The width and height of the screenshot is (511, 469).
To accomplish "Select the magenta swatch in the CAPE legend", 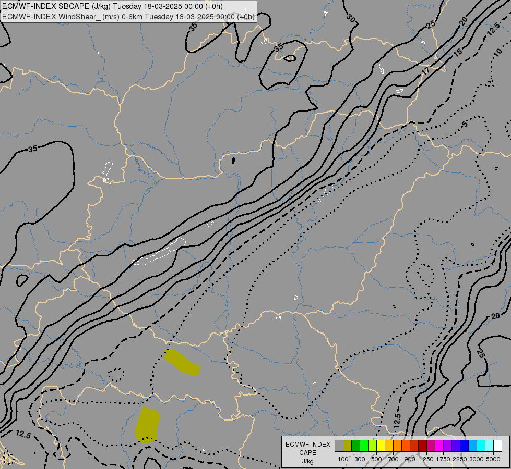I will 439,446.
